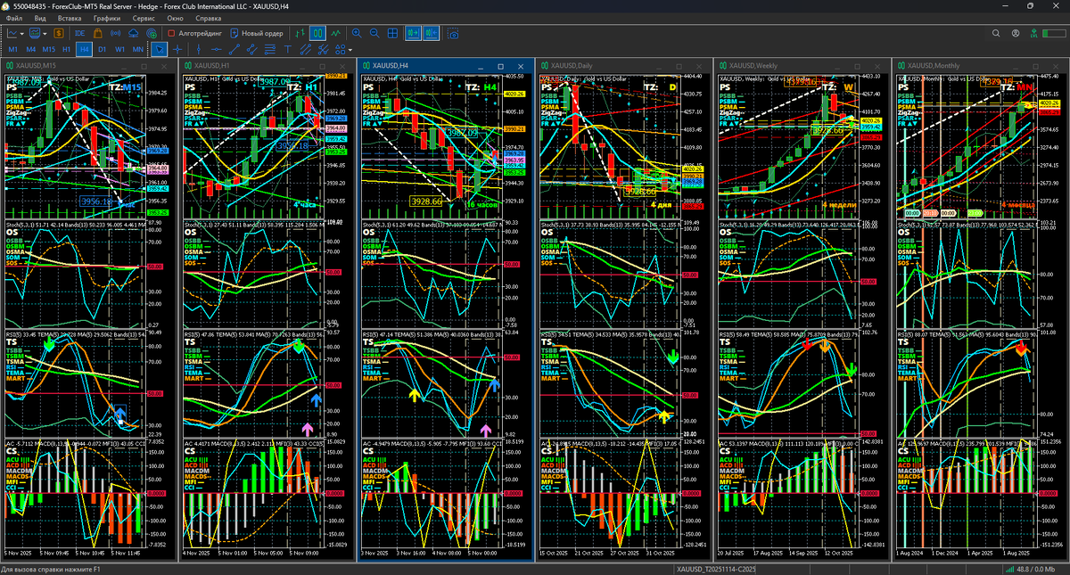This screenshot has height=575, width=1070.
Task: Select the horizontal line drawing tool
Action: point(216,49)
